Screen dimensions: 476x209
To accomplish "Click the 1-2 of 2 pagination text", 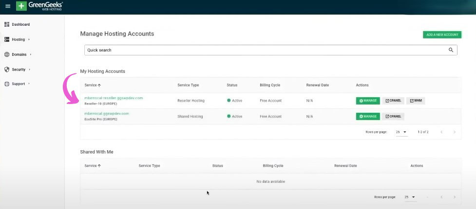I will point(423,132).
